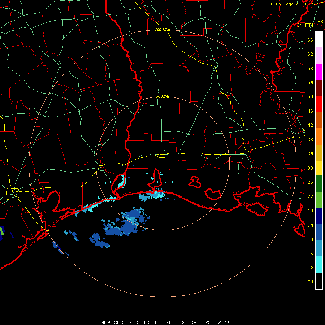Click legend value "42"

click(310, 125)
